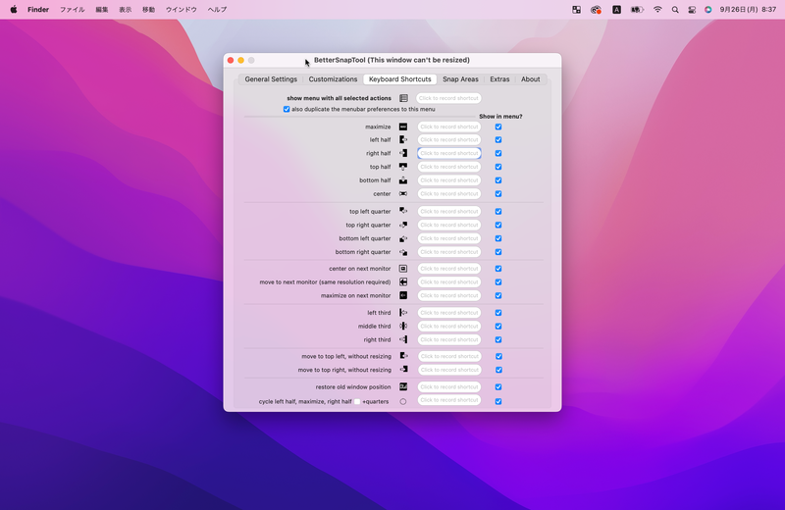Record shortcut for top left quarter
The image size is (785, 510).
pos(449,211)
